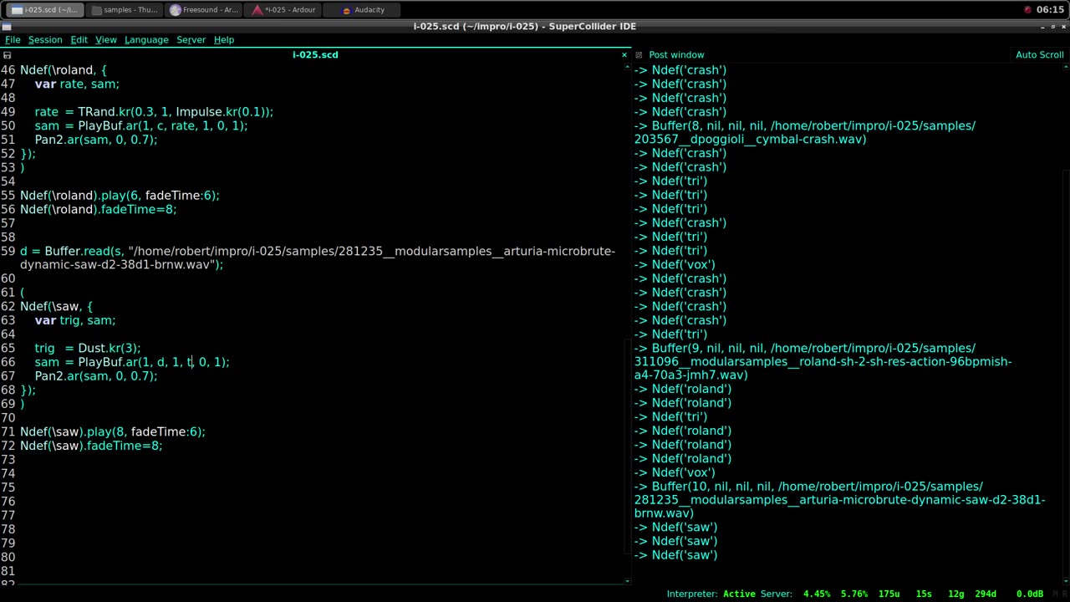
Task: Click line 62 Ndef(\saw, {
Action: (56, 307)
